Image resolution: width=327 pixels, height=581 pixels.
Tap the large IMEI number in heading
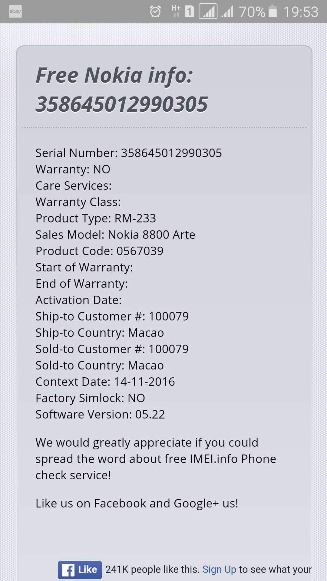tap(122, 104)
